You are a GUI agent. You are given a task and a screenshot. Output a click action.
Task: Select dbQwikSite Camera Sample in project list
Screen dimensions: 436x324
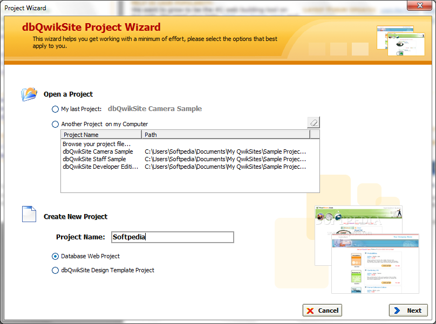(x=98, y=151)
